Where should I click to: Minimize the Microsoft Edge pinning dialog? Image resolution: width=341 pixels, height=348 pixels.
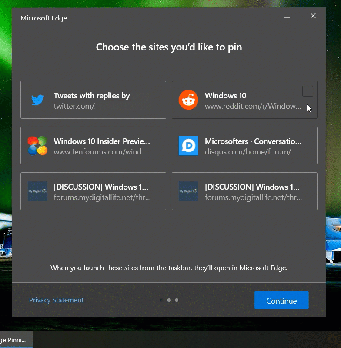point(287,17)
